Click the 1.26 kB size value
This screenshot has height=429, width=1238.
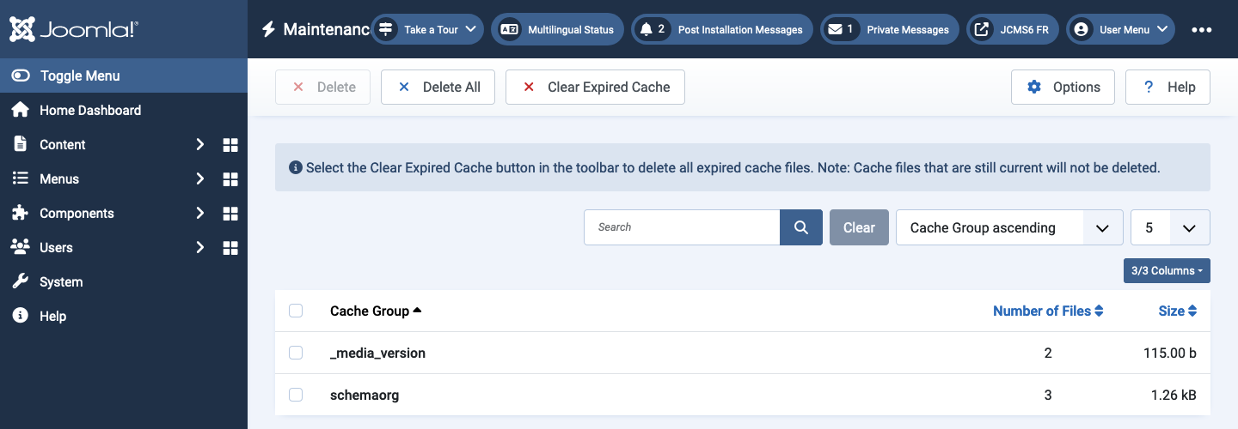(x=1174, y=396)
